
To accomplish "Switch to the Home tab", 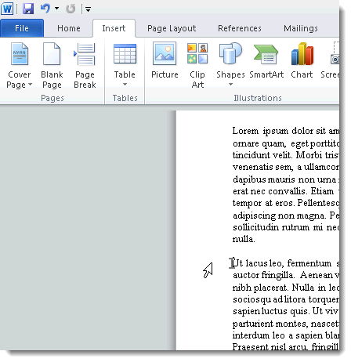I will (69, 28).
